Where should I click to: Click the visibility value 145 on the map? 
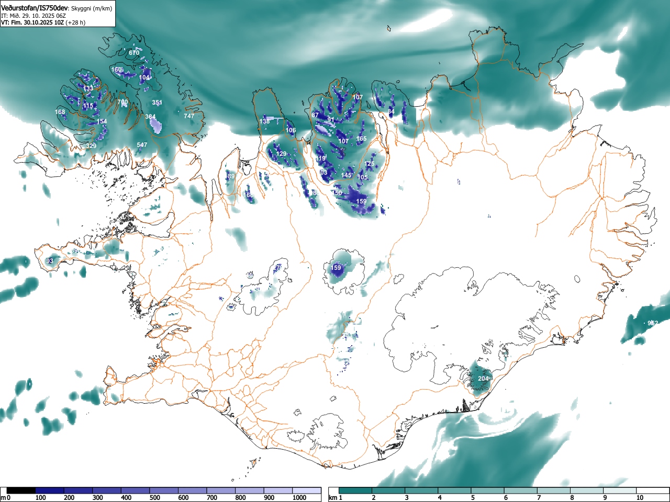coord(347,176)
